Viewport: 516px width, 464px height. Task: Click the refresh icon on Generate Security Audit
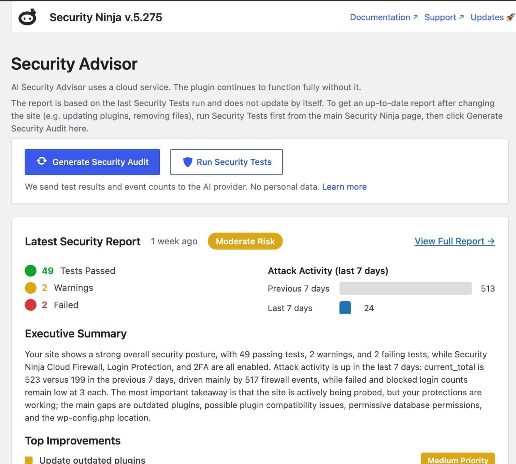42,161
